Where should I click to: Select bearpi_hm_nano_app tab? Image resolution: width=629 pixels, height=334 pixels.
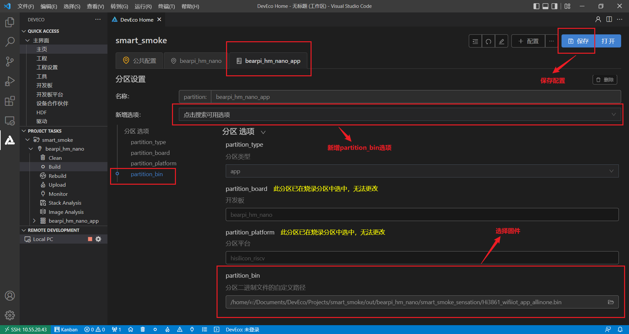click(268, 61)
